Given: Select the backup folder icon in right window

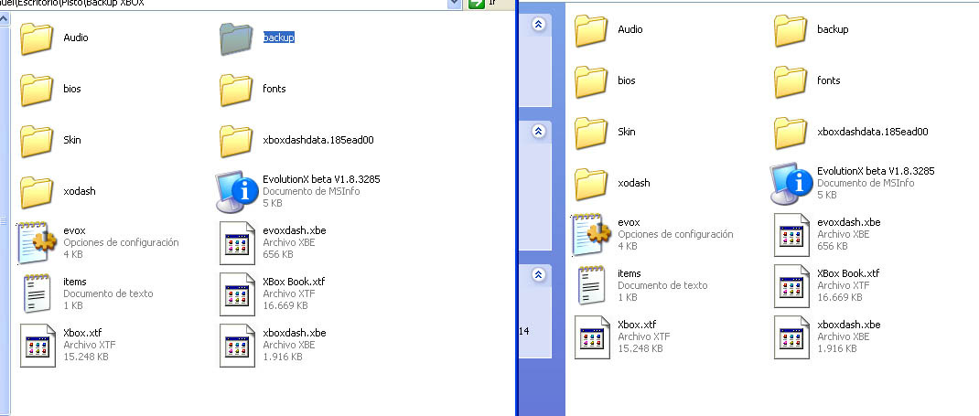Looking at the screenshot, I should (791, 29).
